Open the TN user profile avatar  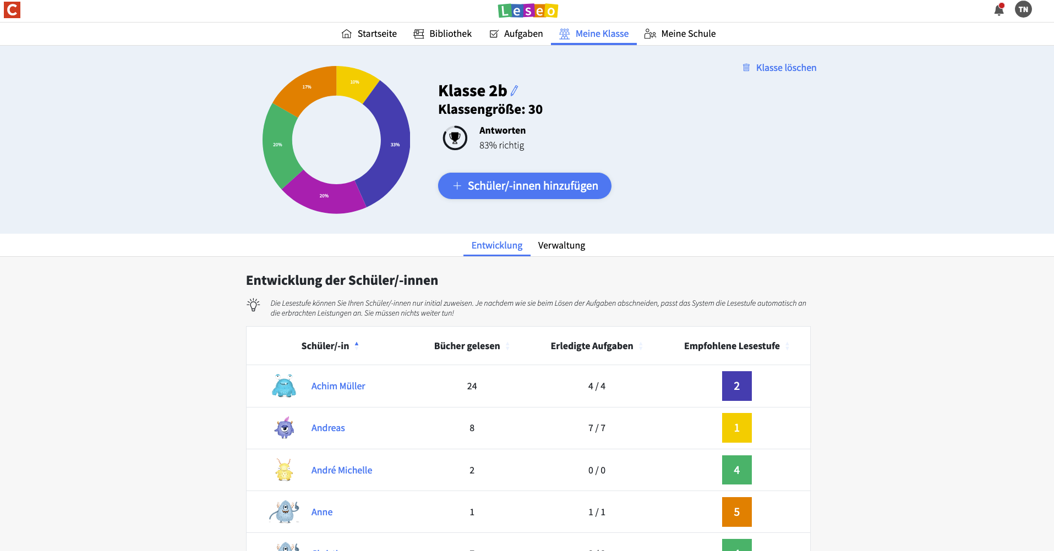pos(1023,9)
